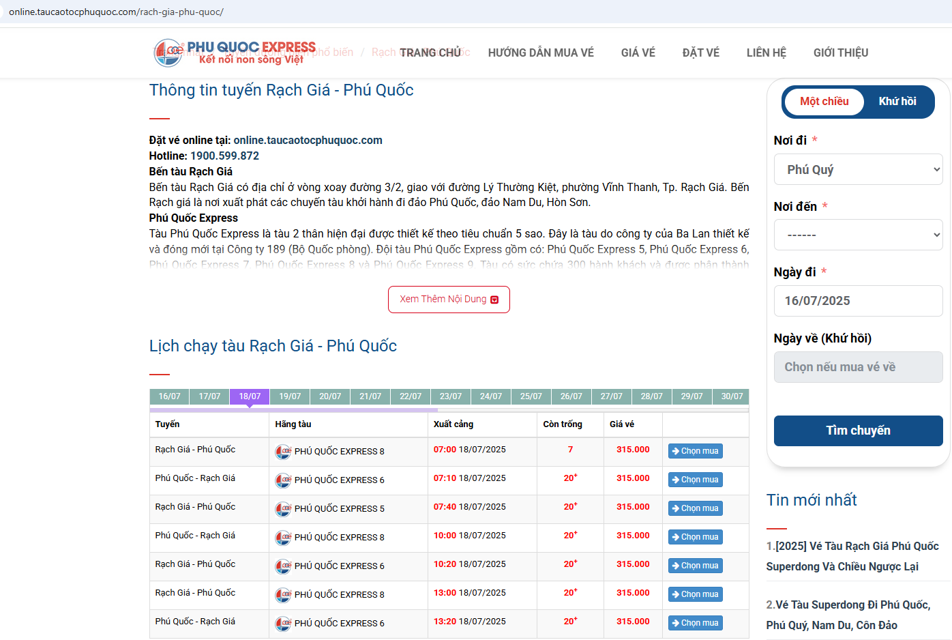The height and width of the screenshot is (640, 952).
Task: Open ĐẶT VÉ menu item
Action: (700, 53)
